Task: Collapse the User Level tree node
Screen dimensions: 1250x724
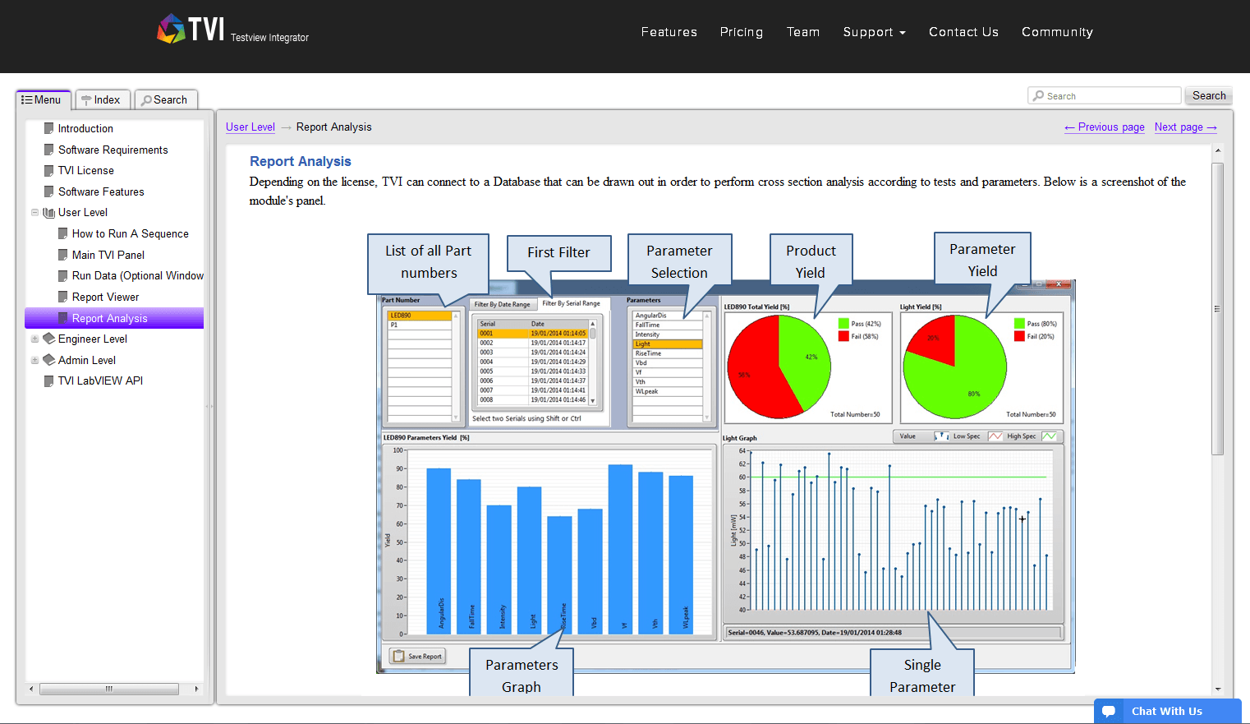Action: point(34,212)
